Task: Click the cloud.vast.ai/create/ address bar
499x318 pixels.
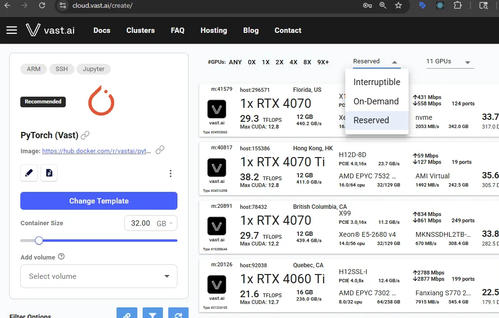Action: tap(103, 6)
